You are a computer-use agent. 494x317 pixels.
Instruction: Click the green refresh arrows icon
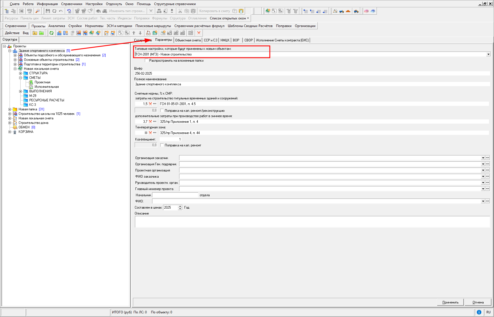pos(52,33)
